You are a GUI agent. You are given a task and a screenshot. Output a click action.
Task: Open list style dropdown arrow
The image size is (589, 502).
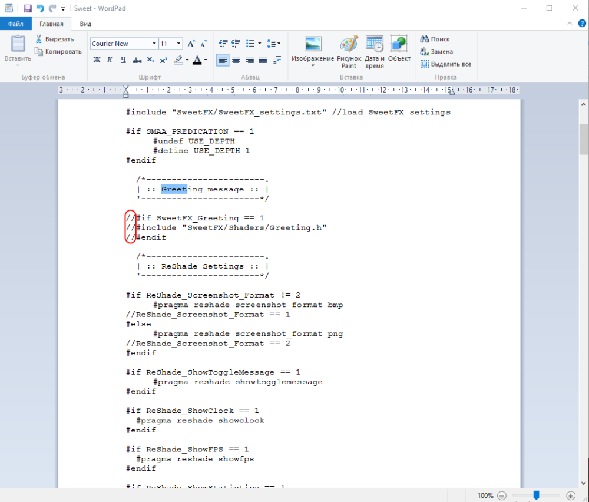pos(260,44)
